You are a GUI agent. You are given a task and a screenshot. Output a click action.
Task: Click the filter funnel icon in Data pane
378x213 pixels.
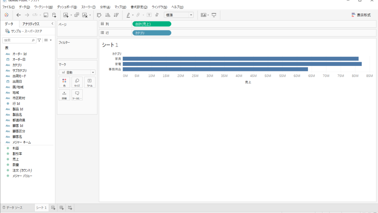click(x=39, y=40)
